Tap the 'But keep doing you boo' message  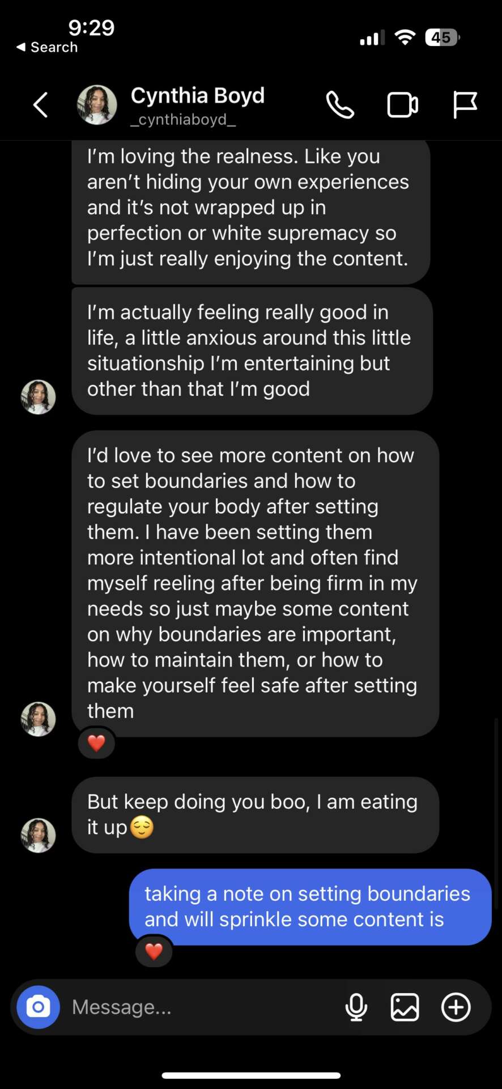coord(255,814)
